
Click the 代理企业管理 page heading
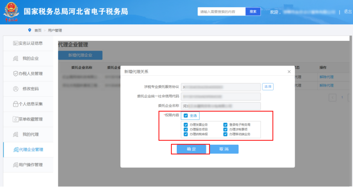tap(73, 45)
